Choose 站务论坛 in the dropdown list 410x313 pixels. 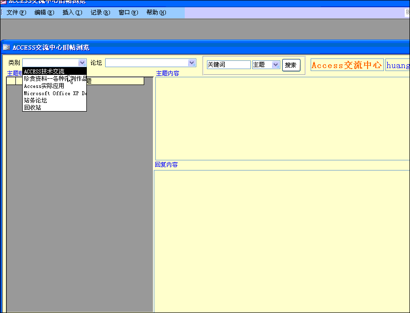point(55,100)
